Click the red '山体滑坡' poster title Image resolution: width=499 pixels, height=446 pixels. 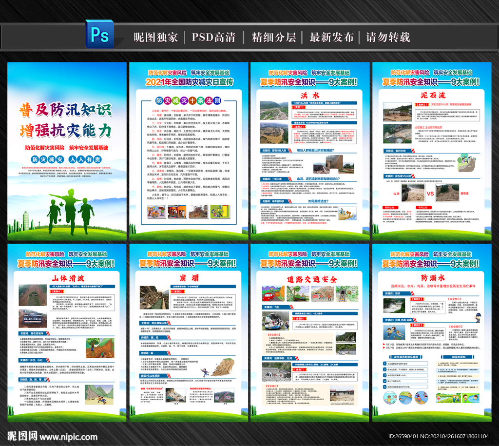[68, 278]
